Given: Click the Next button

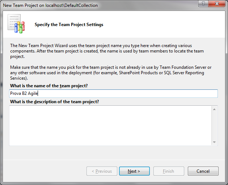Looking at the screenshot, I should [x=134, y=171].
